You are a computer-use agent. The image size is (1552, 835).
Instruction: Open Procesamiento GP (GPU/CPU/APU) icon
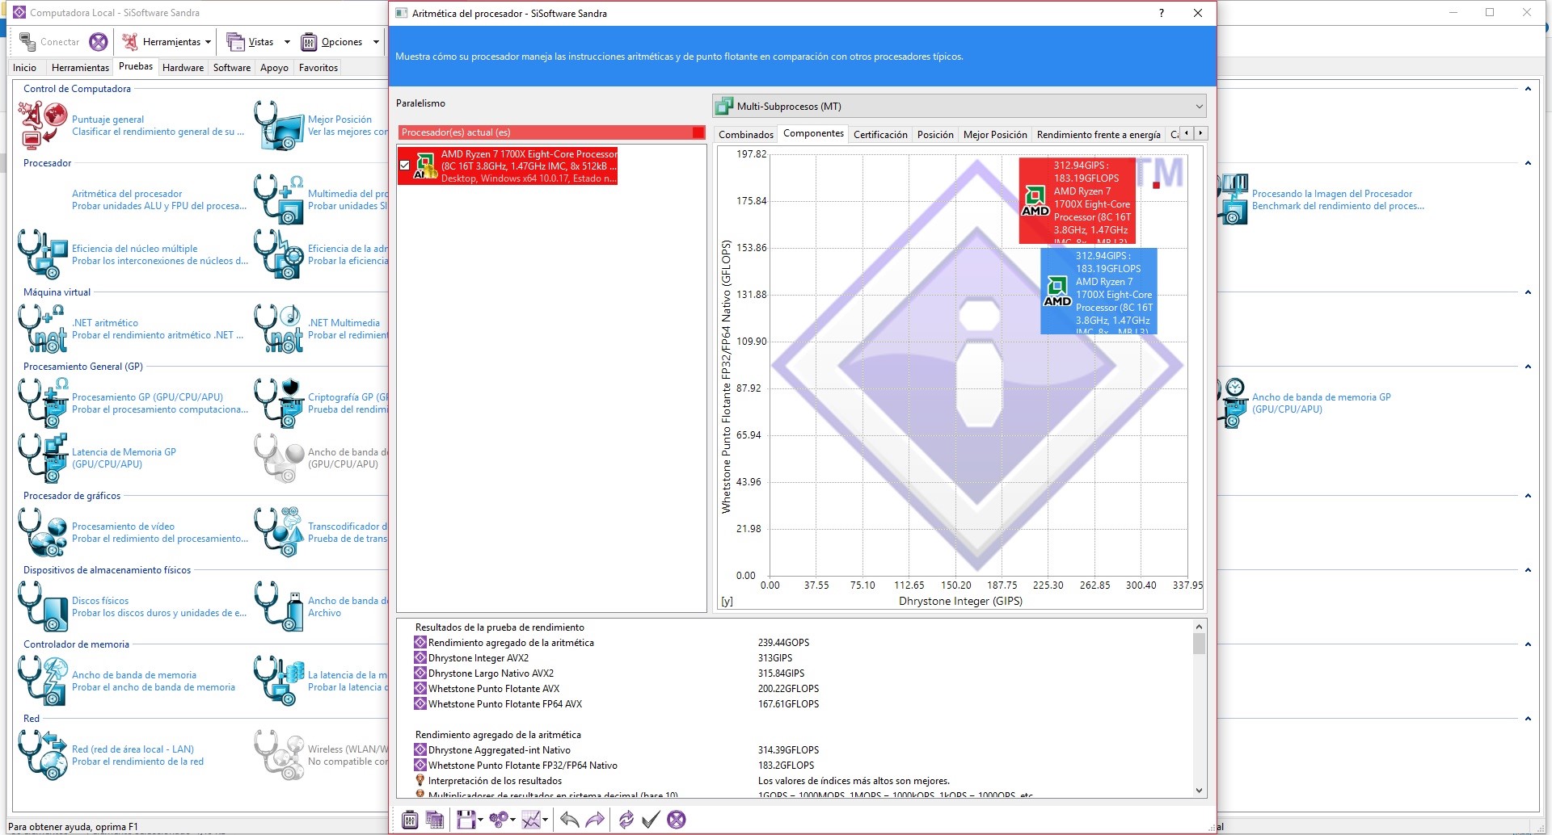point(43,403)
